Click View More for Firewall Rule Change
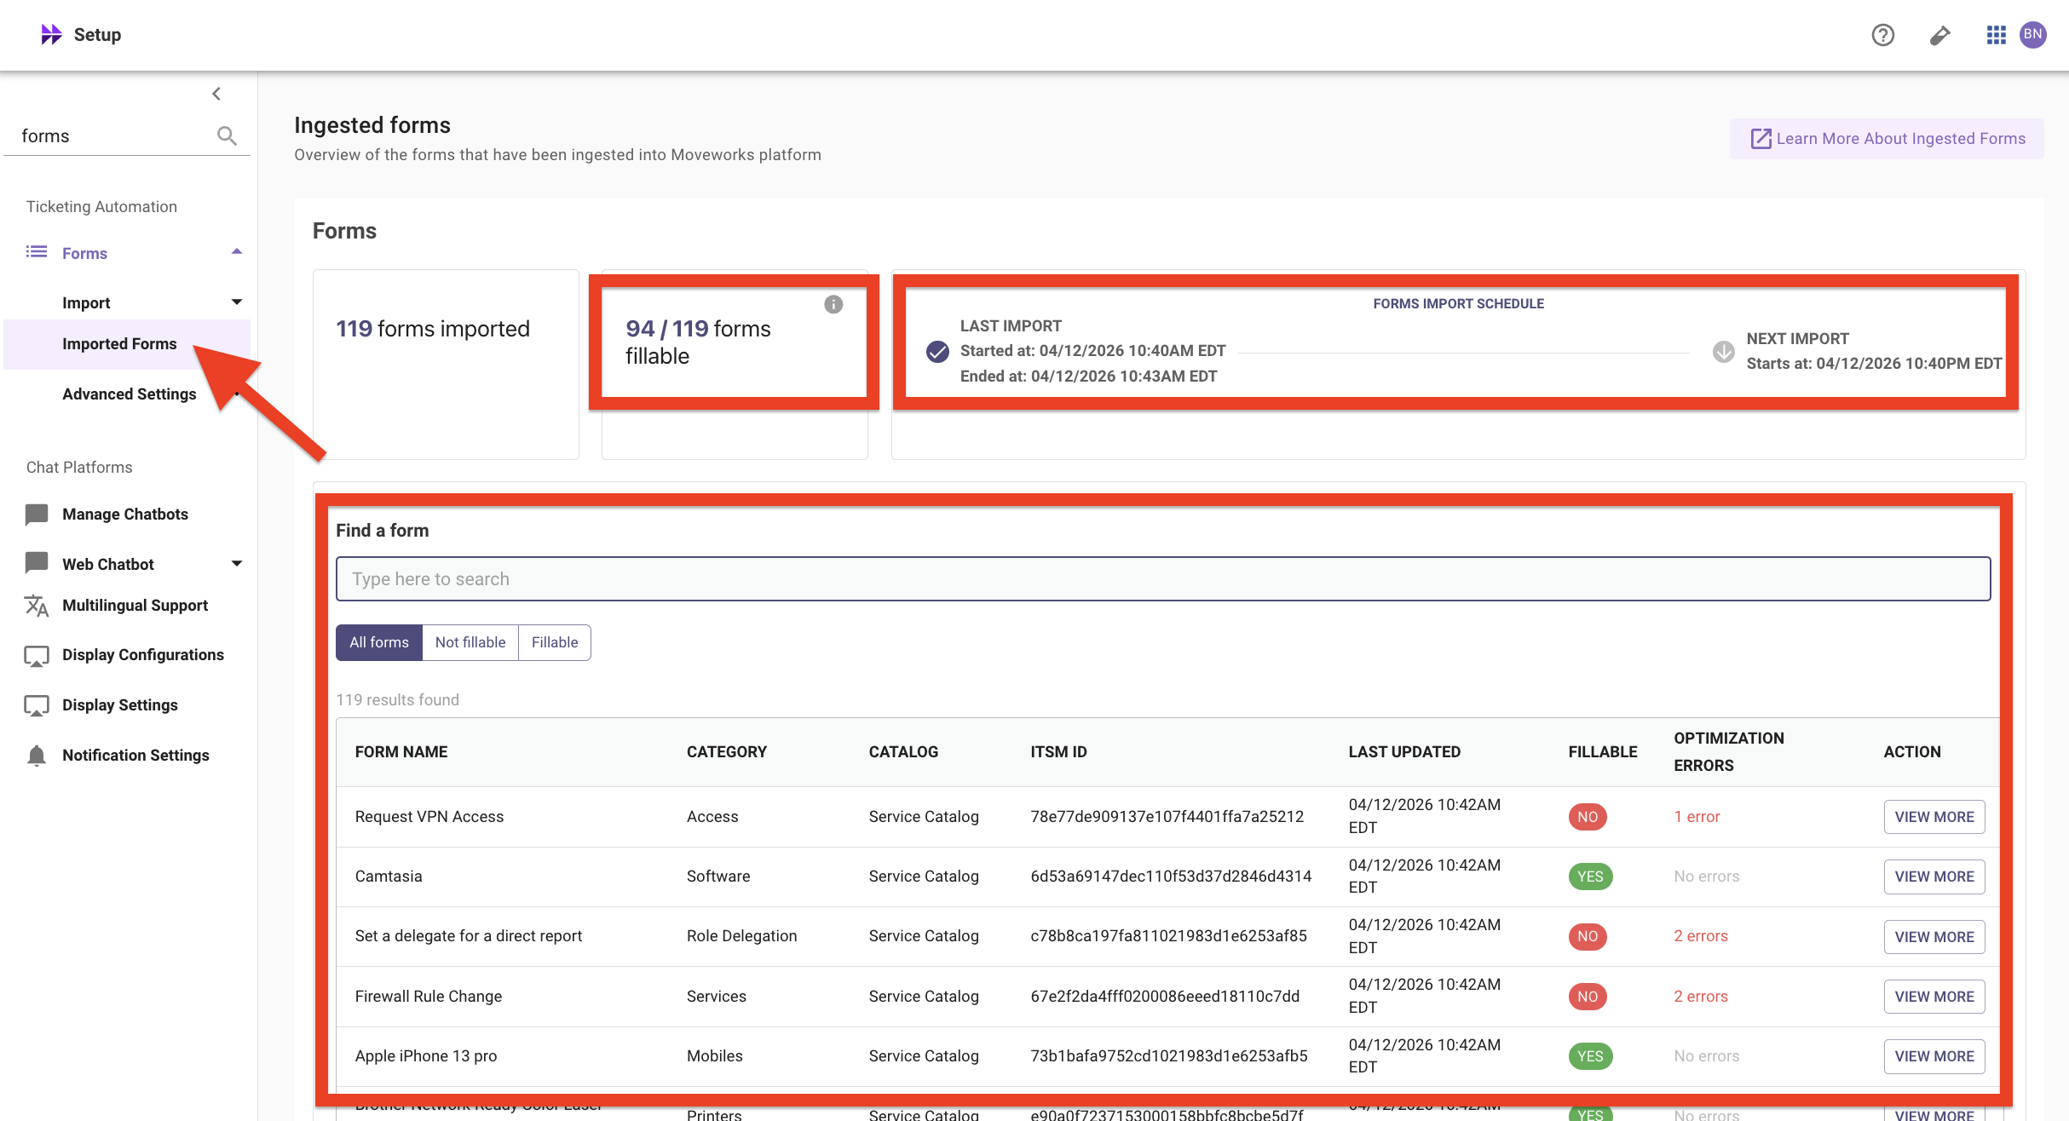This screenshot has width=2069, height=1121. (x=1934, y=997)
